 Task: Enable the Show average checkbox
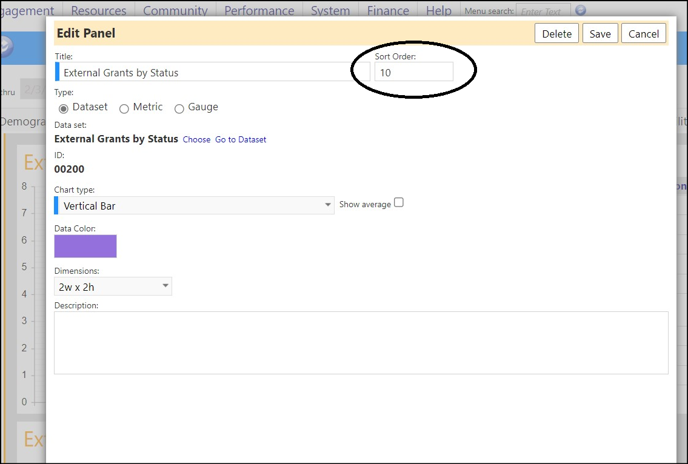pyautogui.click(x=398, y=202)
